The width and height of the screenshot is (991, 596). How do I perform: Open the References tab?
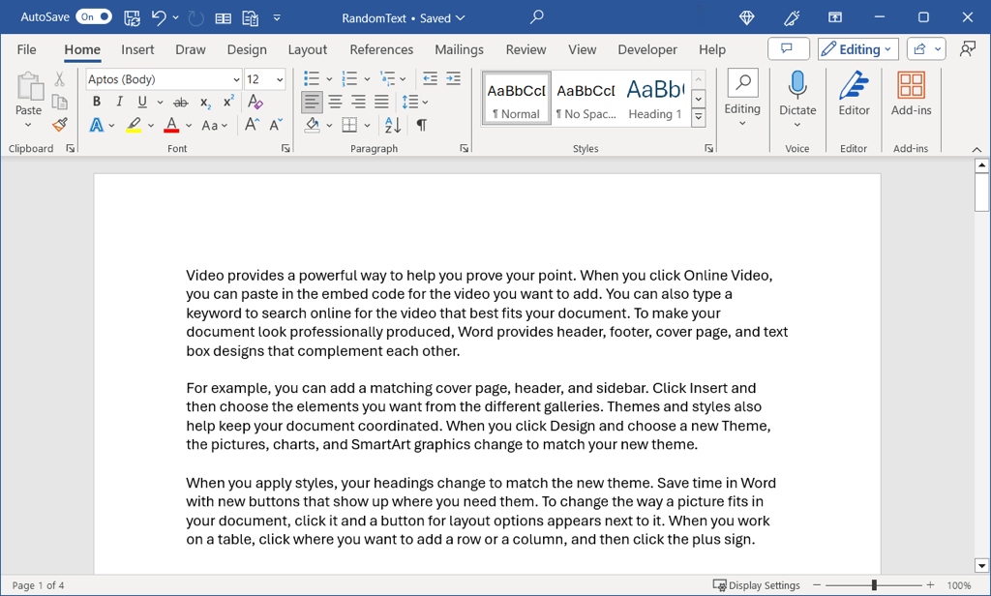[381, 49]
